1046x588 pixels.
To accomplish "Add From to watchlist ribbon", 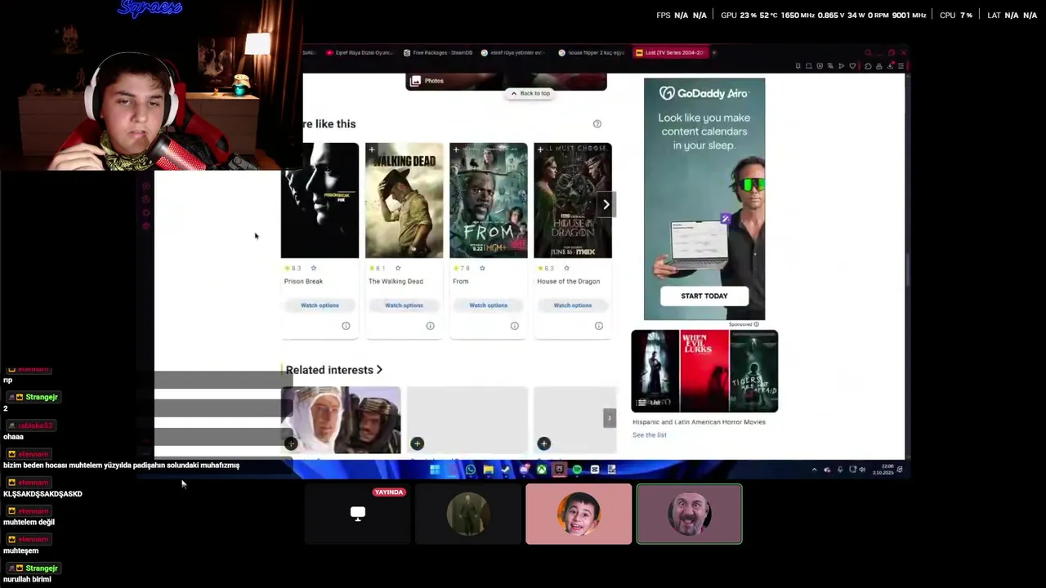I will (456, 150).
